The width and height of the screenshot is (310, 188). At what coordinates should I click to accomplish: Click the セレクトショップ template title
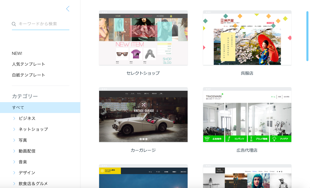point(143,73)
